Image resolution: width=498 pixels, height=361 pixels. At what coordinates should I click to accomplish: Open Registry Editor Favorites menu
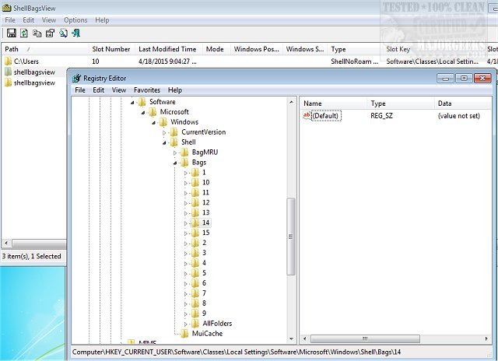coord(147,90)
